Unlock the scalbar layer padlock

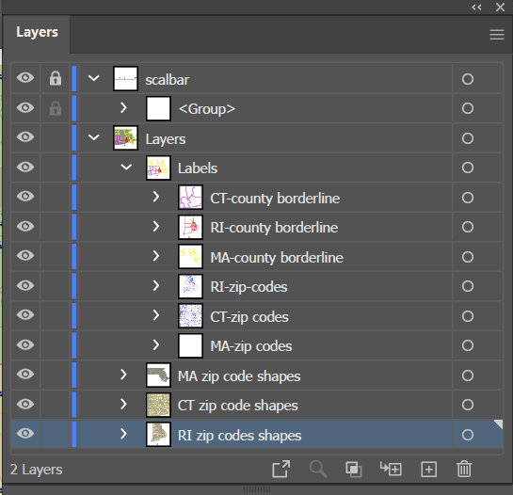click(x=56, y=78)
